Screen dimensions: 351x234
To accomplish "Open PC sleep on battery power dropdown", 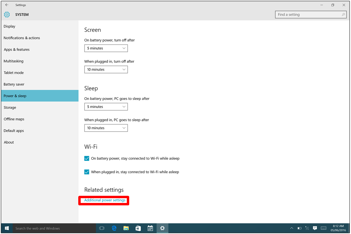I will pyautogui.click(x=106, y=107).
